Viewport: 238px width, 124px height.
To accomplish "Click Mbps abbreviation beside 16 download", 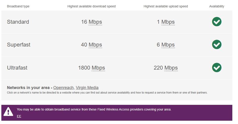I will [x=95, y=22].
